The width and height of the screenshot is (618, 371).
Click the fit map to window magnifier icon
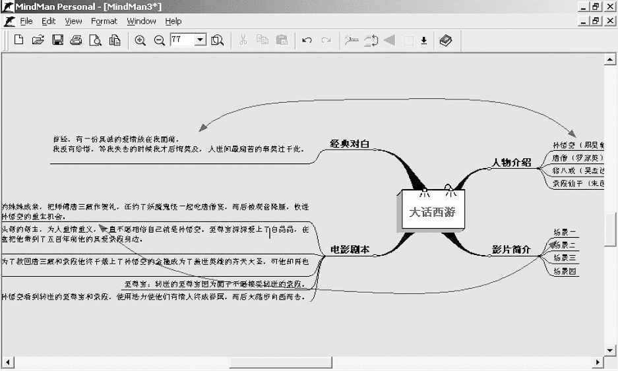pyautogui.click(x=217, y=40)
